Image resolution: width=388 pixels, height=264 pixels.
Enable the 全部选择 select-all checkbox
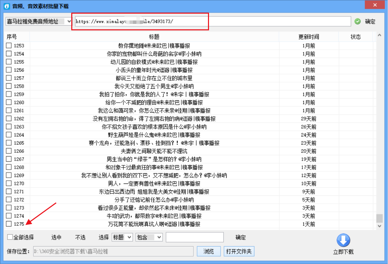point(10,237)
